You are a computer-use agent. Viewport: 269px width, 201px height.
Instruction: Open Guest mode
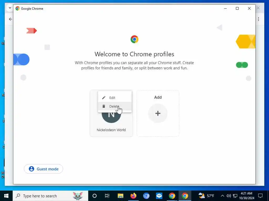(43, 169)
